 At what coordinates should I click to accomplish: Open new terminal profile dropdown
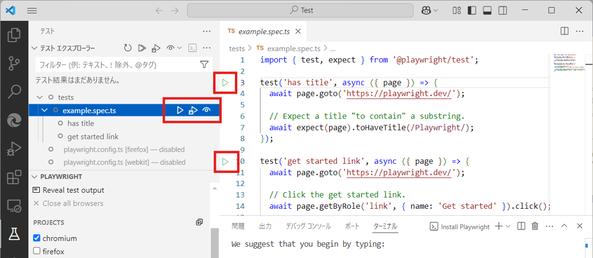[508, 226]
